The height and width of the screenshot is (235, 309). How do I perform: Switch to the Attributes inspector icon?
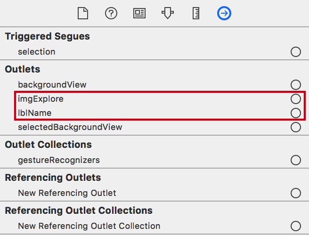(168, 13)
